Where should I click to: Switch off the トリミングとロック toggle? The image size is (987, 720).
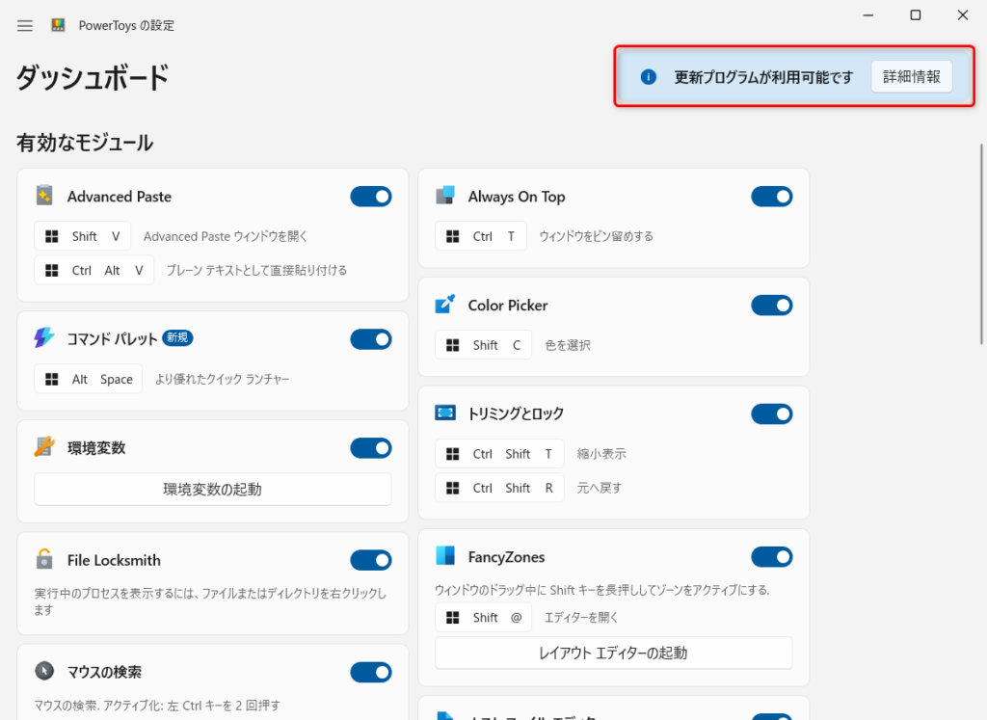point(772,414)
